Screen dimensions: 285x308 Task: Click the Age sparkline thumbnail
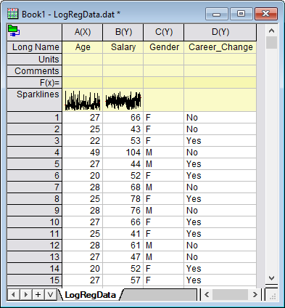pyautogui.click(x=83, y=100)
